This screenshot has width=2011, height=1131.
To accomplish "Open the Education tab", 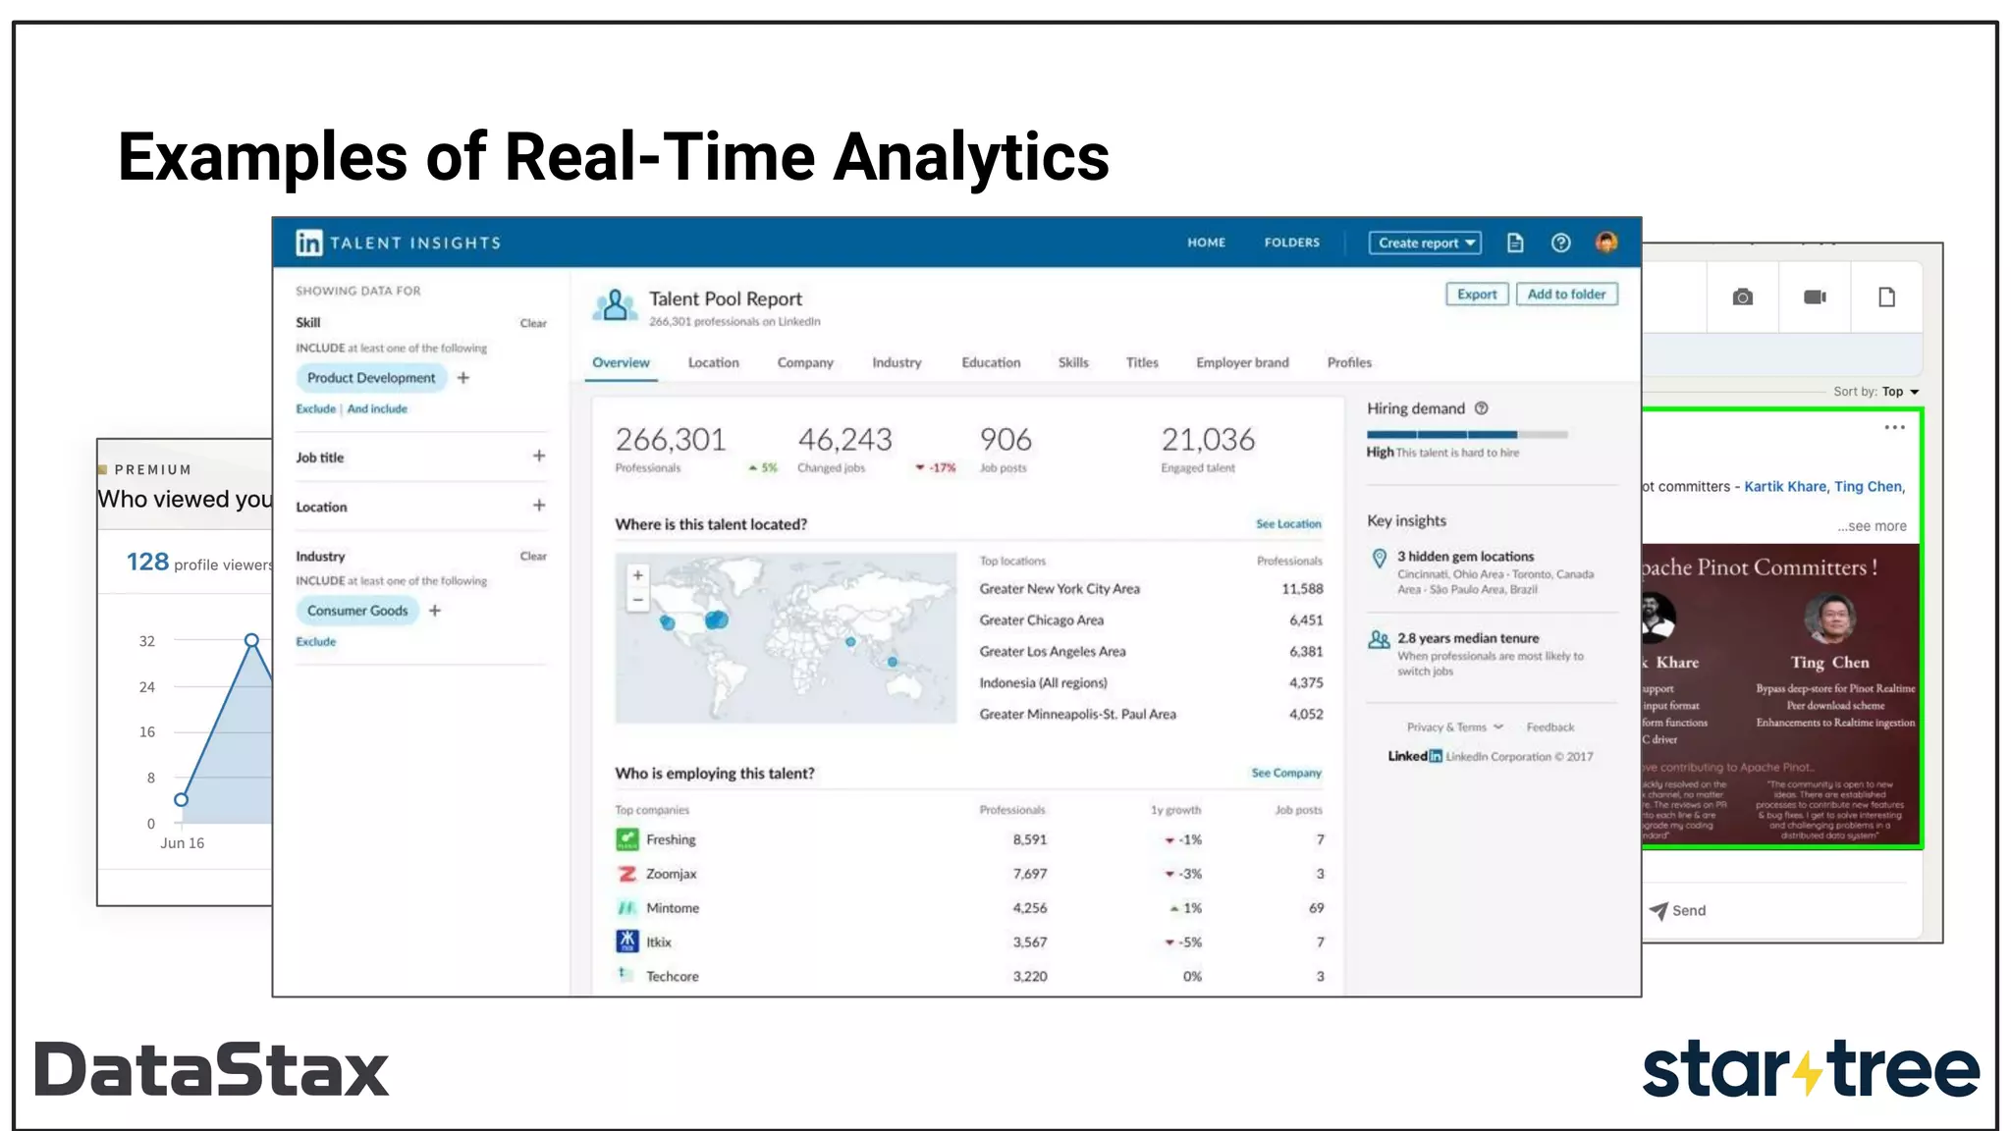I will click(x=991, y=363).
